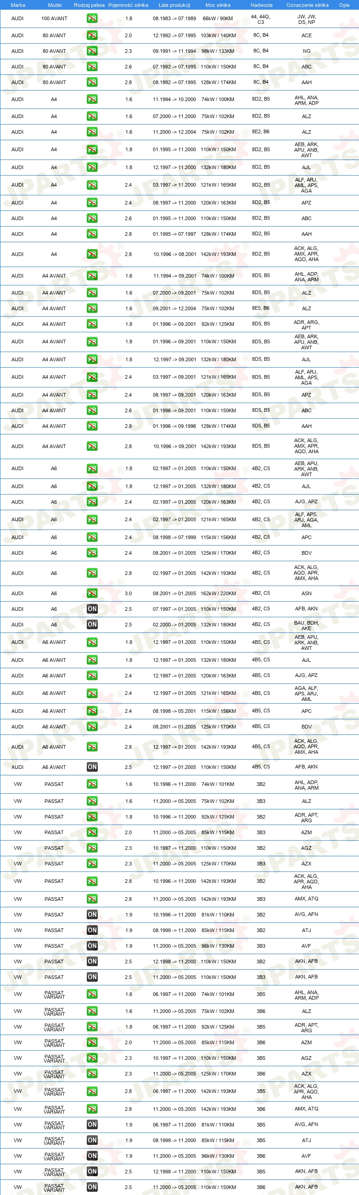Select the fuel icon in the A4 AVANT 8E5, B6 row

coord(92,308)
